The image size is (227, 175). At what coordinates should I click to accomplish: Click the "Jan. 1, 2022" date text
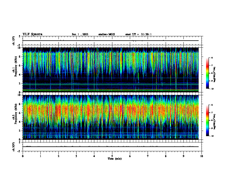[x=80, y=34]
